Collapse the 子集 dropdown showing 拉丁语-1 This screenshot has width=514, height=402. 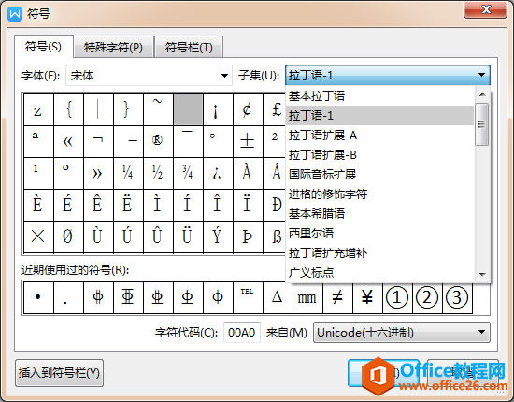click(x=388, y=76)
